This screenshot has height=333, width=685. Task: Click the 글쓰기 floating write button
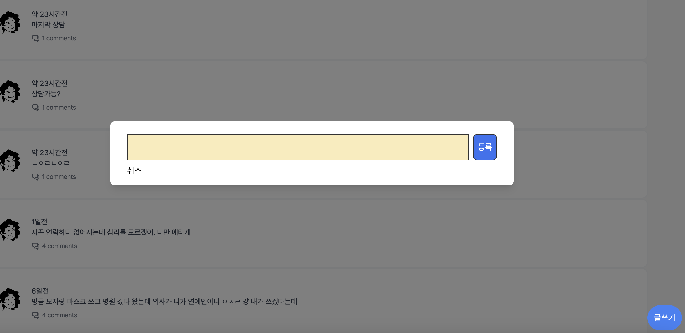click(664, 317)
